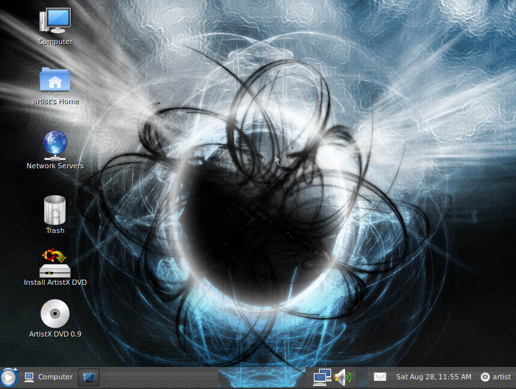Open the network connections tray icon
This screenshot has width=516, height=389.
[x=322, y=377]
